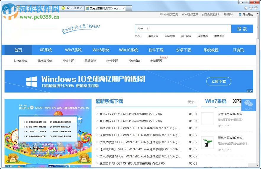Open the 软件专题 sub-navigation link

coord(112,61)
